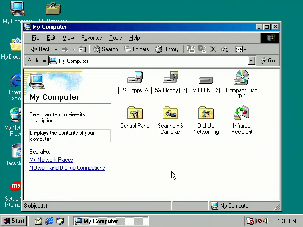
Task: Click the network connection tray icon
Action: (258, 221)
